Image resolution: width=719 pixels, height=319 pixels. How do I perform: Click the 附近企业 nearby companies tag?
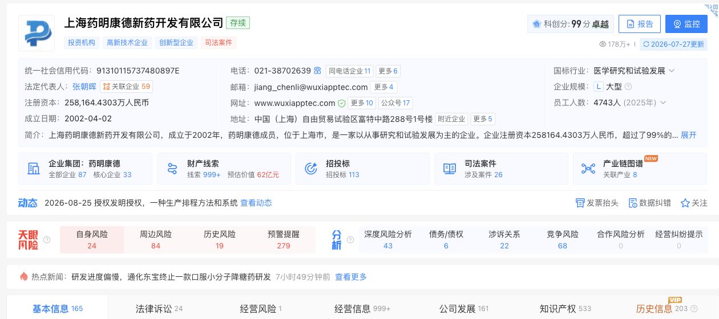(x=451, y=119)
